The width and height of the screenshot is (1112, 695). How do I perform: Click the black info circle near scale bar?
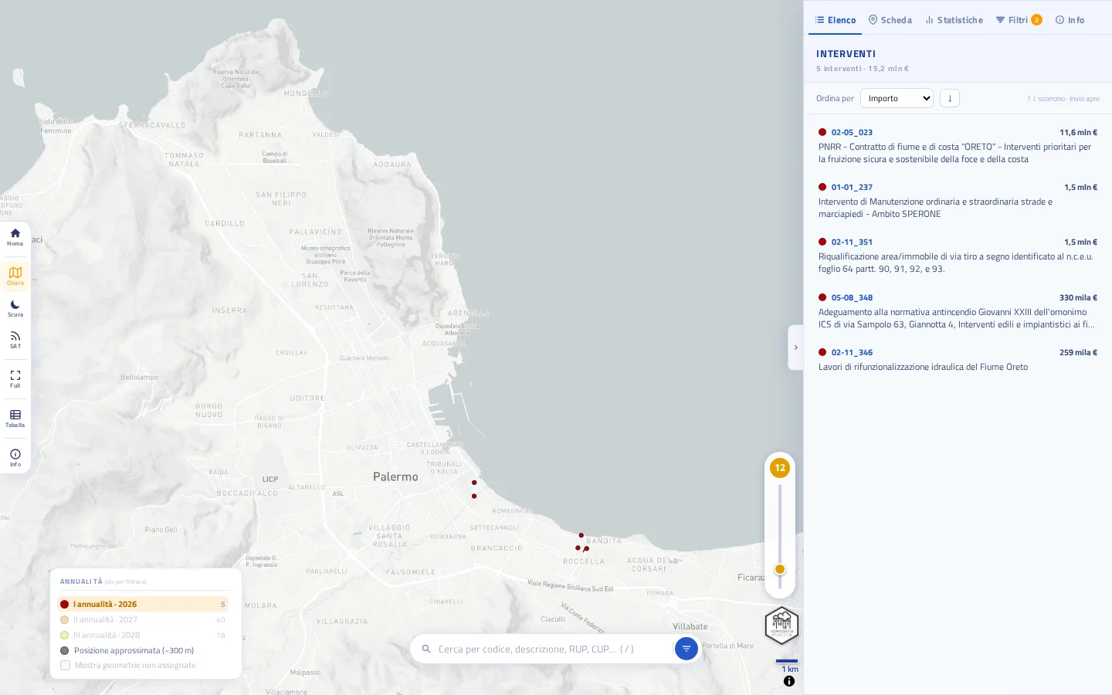(x=788, y=681)
